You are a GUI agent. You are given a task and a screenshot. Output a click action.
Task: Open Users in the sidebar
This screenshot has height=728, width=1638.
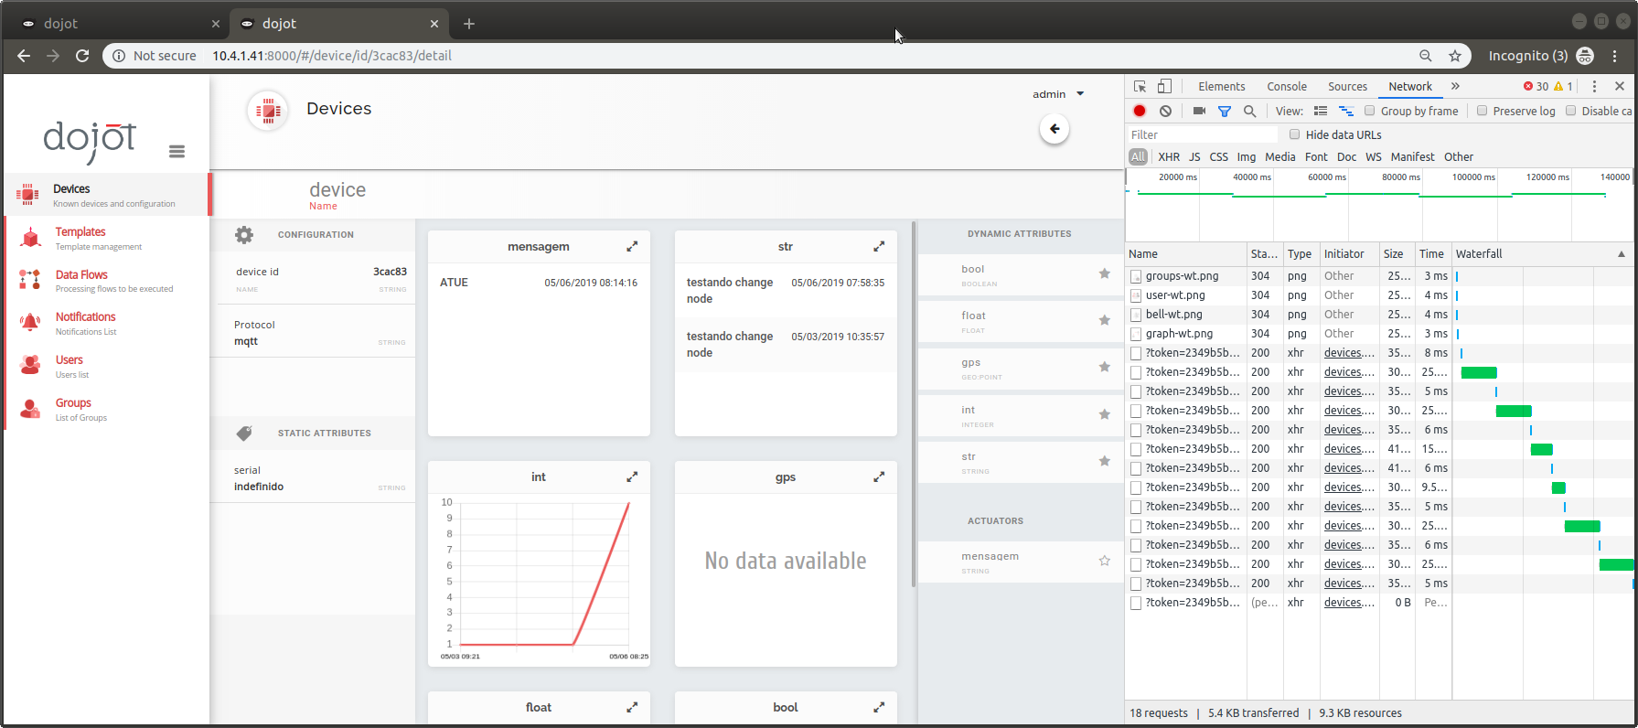[x=107, y=366]
